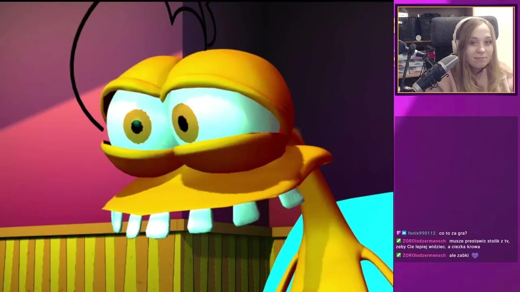Open the fenix990112 username in chat
Viewport: 520px width, 292px height.
[422, 233]
